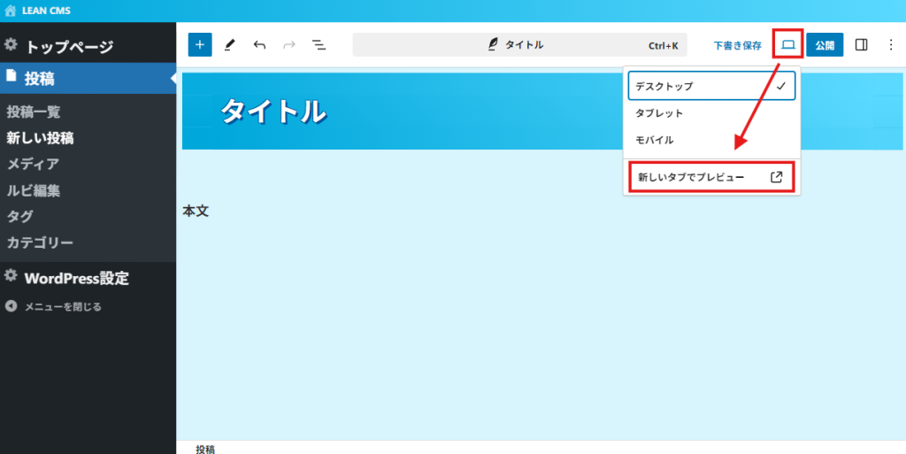The height and width of the screenshot is (454, 906).
Task: Select the pencil Tools icon
Action: (229, 44)
